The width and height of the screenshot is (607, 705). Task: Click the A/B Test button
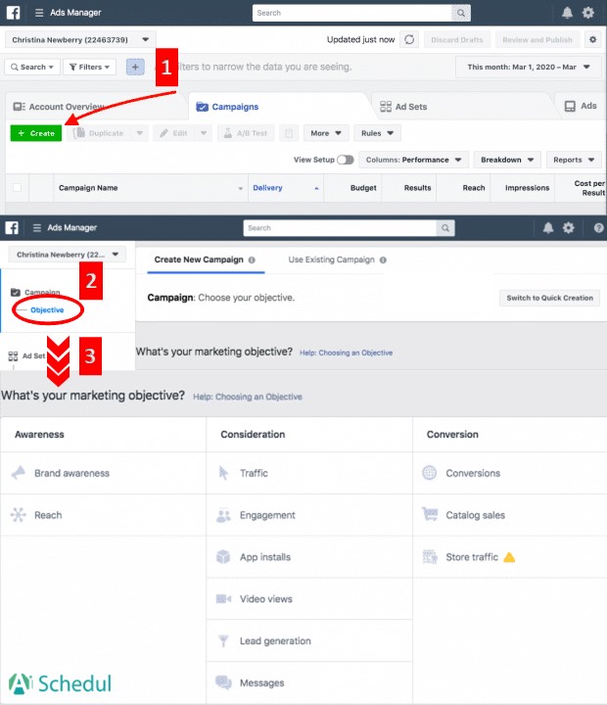(x=246, y=133)
